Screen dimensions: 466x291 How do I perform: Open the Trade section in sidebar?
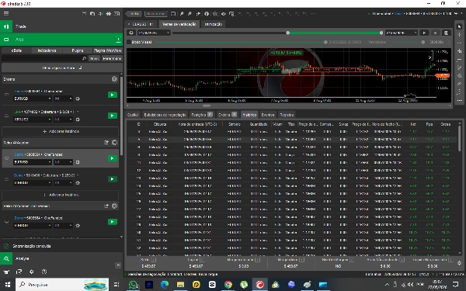(x=61, y=26)
